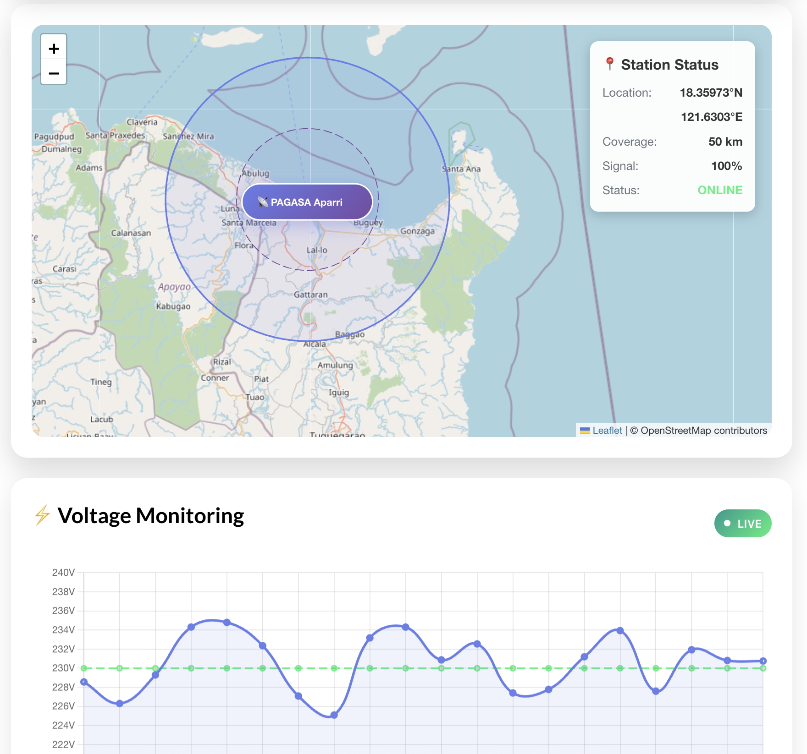The height and width of the screenshot is (754, 807).
Task: Click the Tuguegarao label on the map
Action: [x=337, y=433]
